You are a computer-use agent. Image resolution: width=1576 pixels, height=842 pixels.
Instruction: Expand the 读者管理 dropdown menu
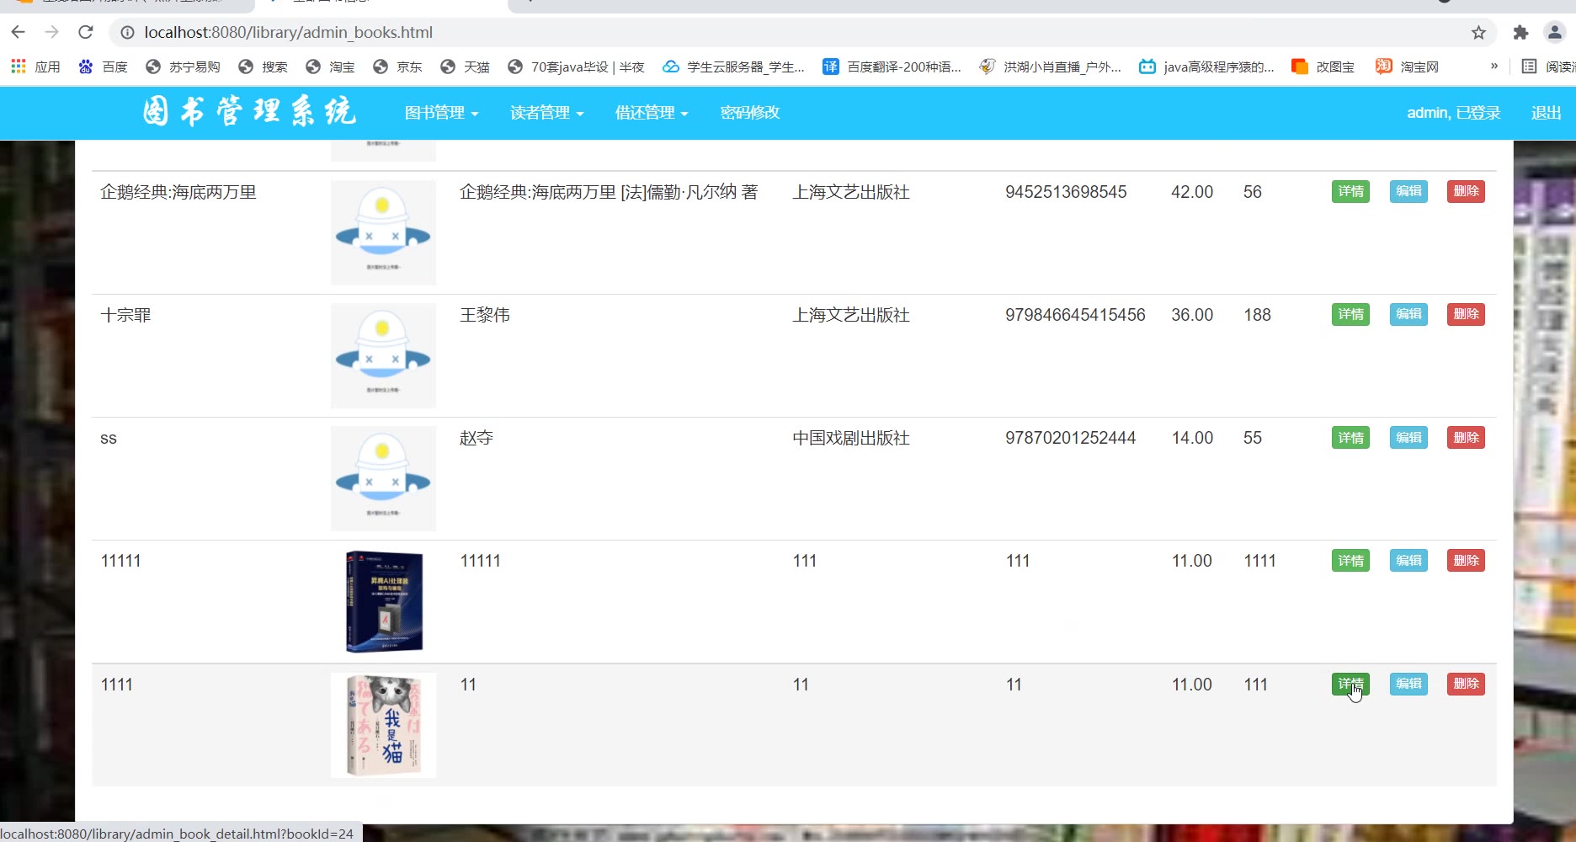tap(546, 113)
